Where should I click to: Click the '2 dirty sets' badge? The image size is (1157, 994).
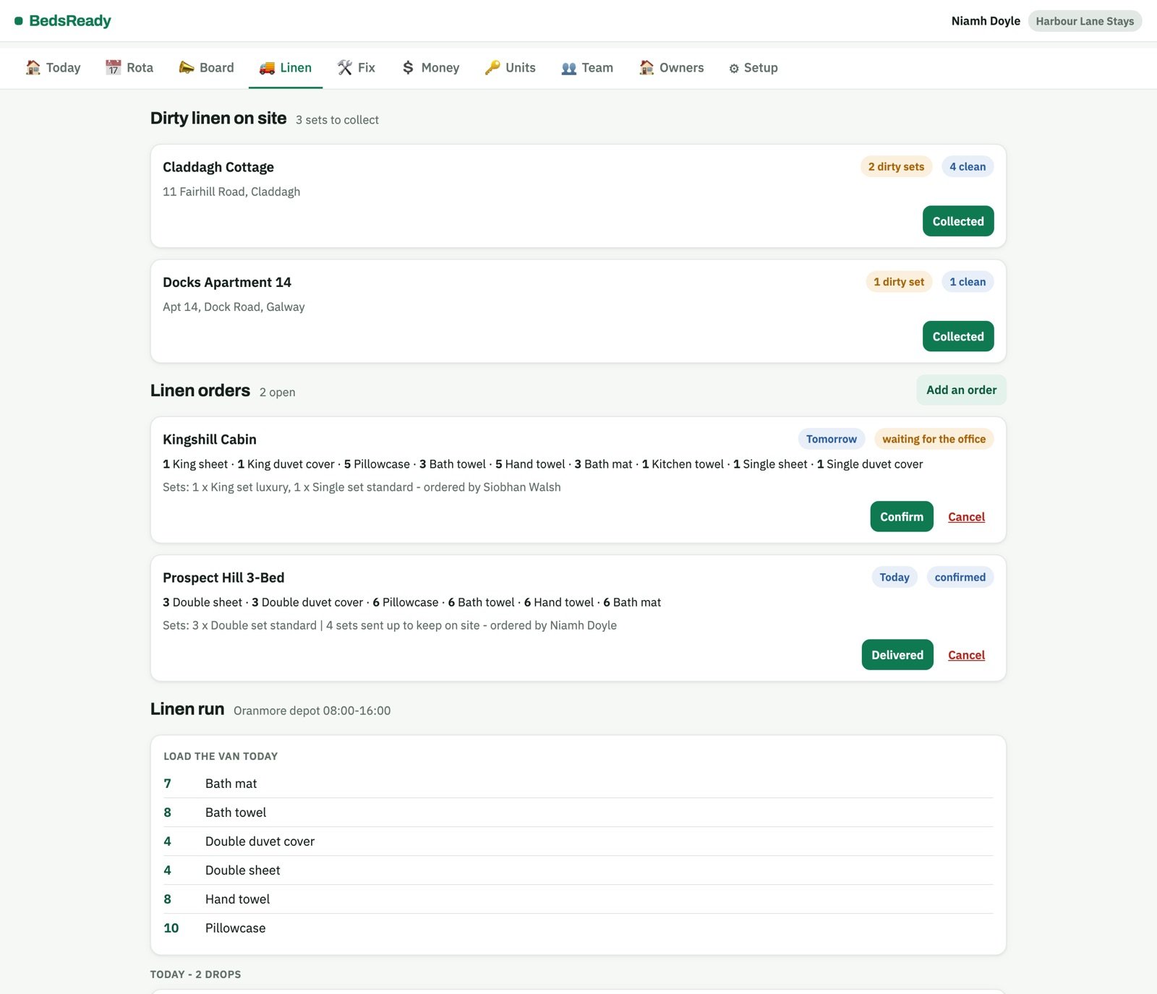[x=896, y=166]
